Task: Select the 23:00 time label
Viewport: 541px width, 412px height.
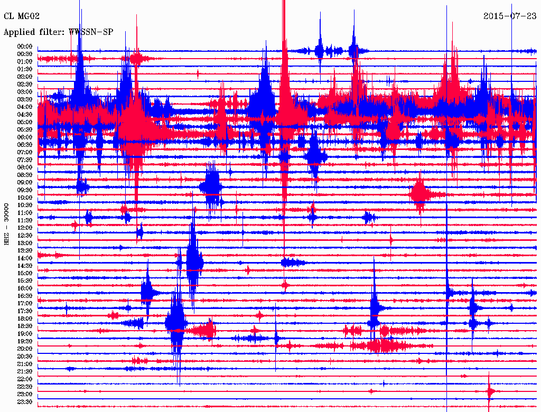Action: click(25, 394)
